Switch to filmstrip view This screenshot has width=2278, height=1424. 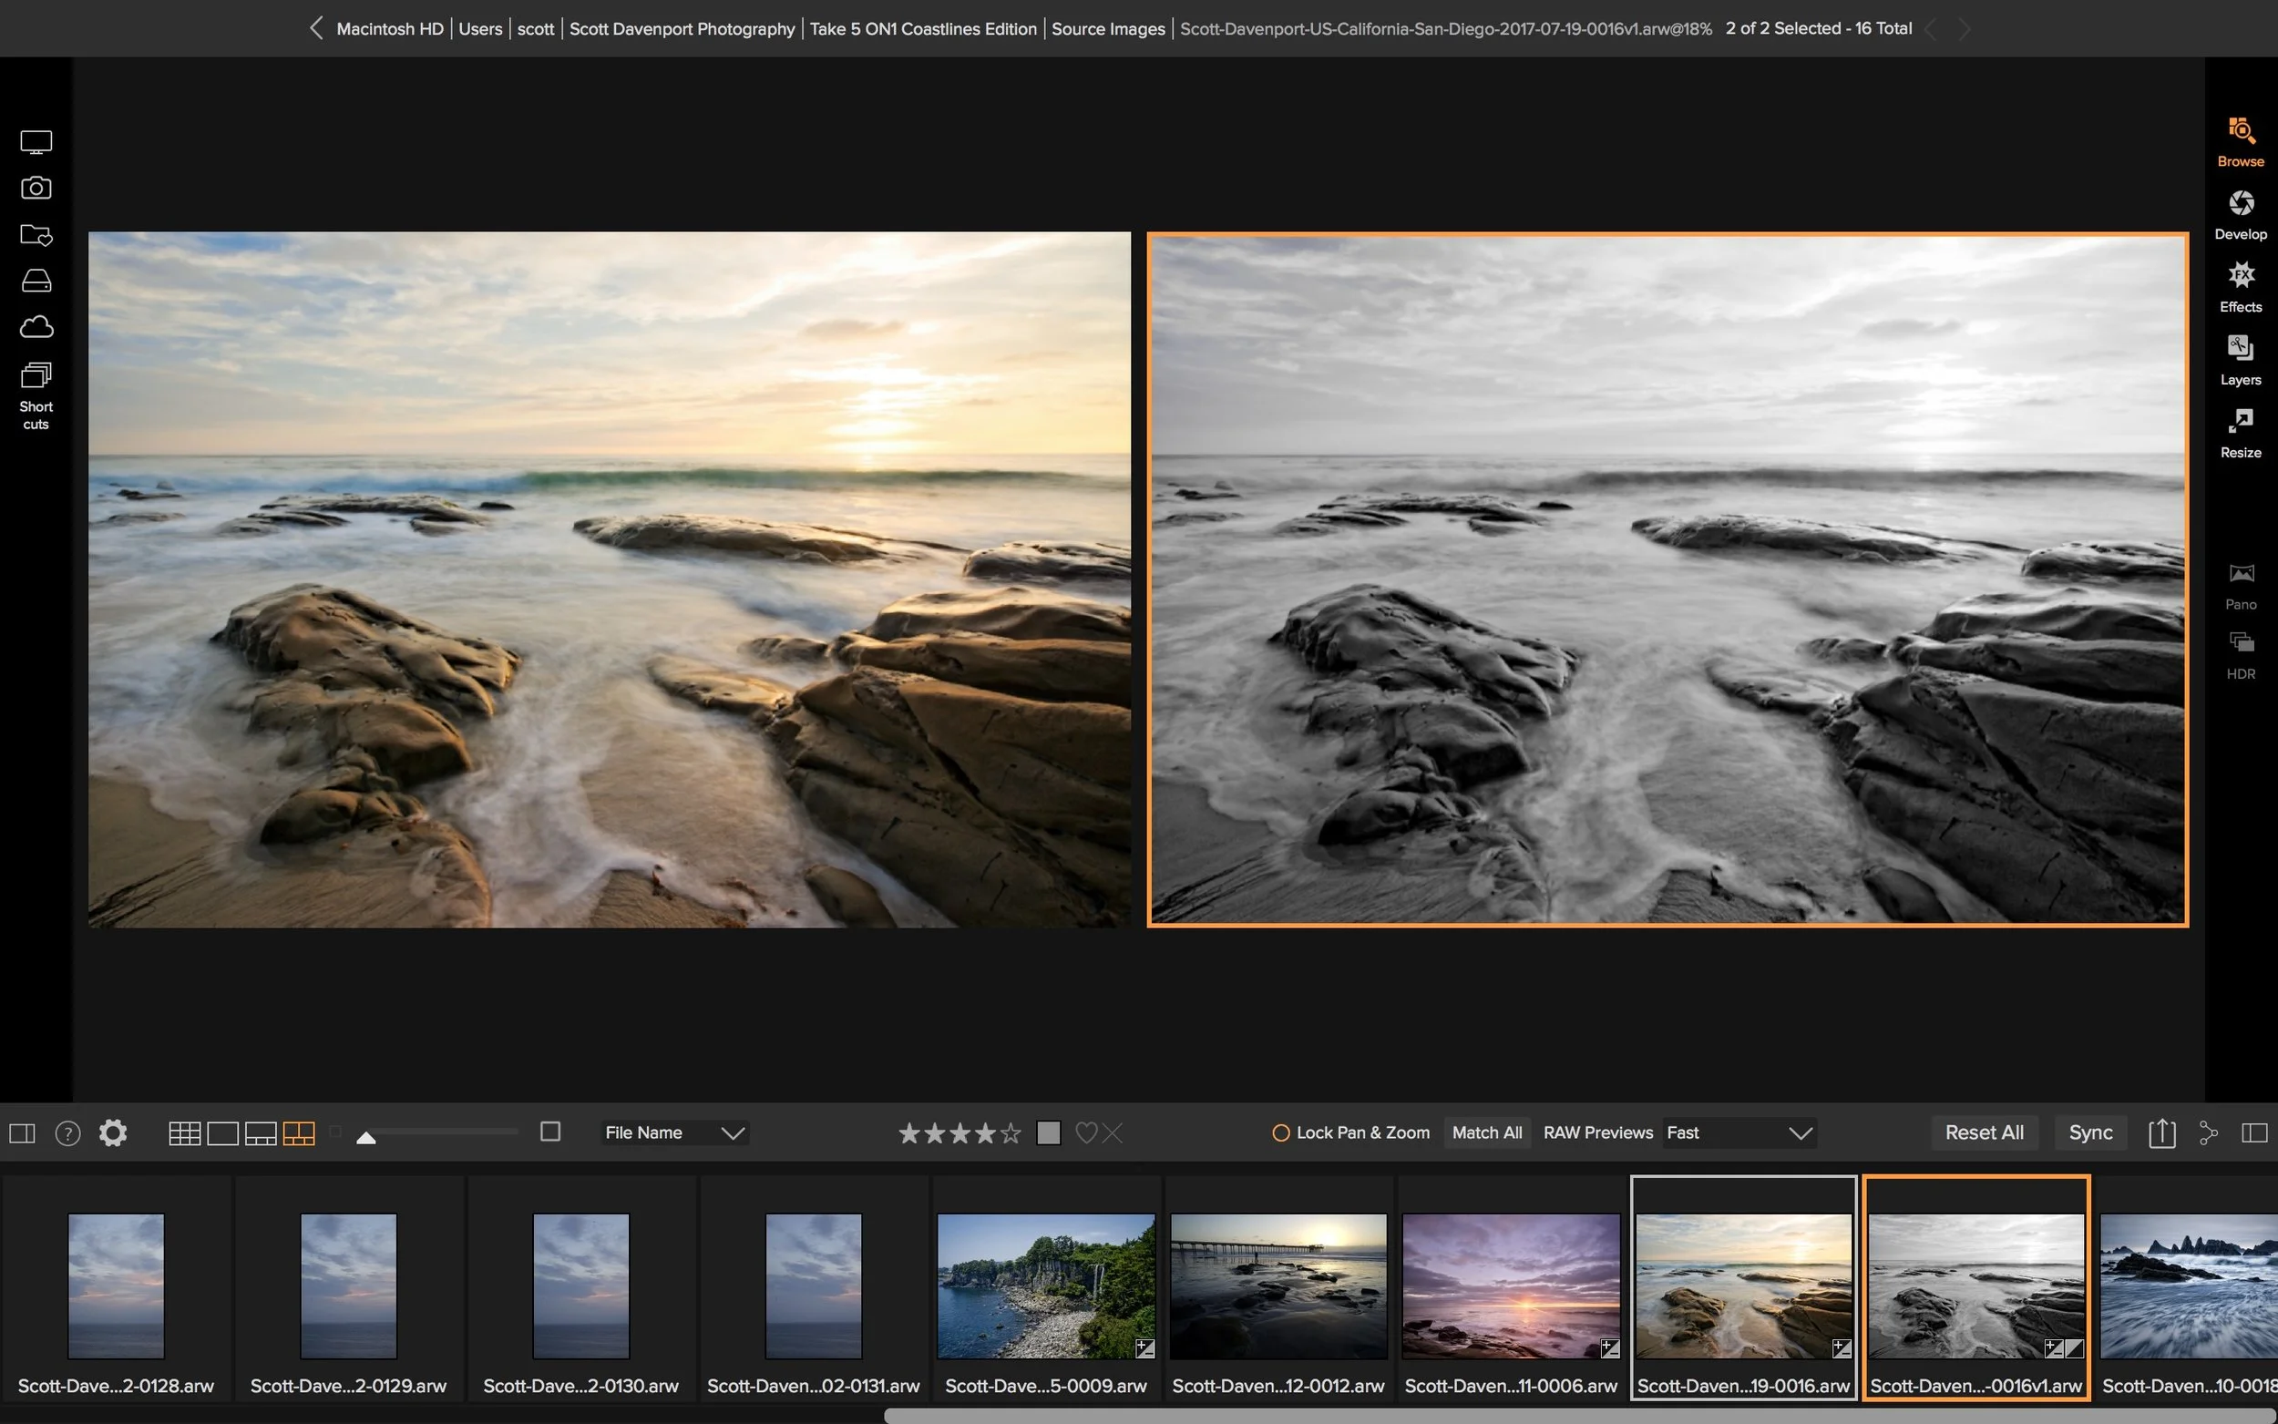(261, 1133)
